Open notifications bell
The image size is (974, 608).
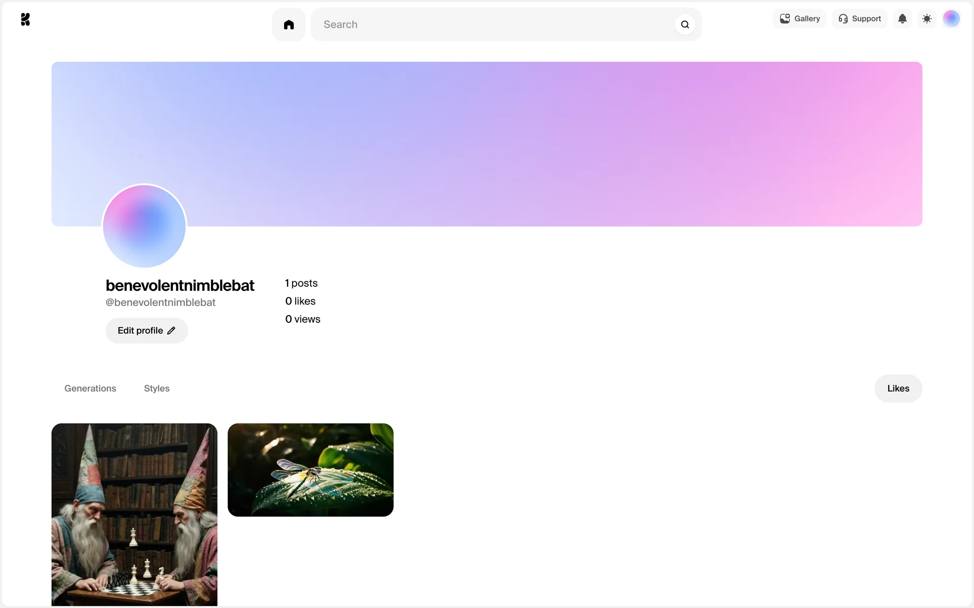[902, 19]
